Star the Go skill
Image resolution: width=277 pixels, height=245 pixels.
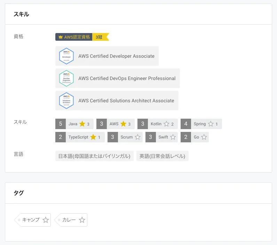[x=204, y=137]
